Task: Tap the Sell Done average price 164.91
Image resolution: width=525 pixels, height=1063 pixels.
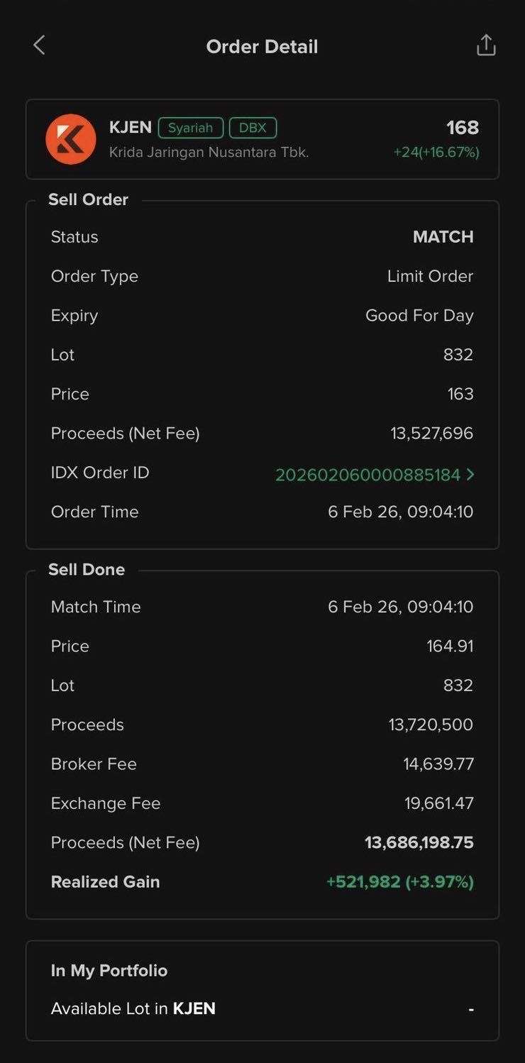Action: click(450, 646)
